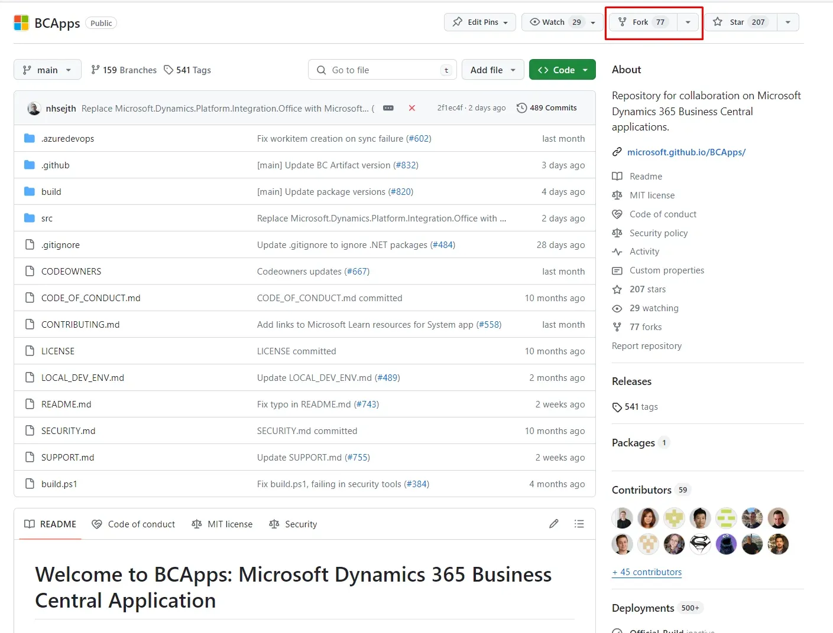Fork the repository with Fork button

[643, 22]
